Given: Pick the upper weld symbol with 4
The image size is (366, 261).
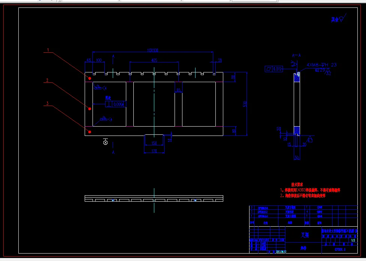Looking at the screenshot, I should point(100,88).
